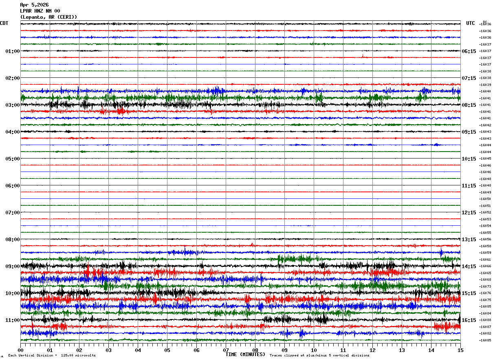Click the TIME (MINUTES) axis title
The width and height of the screenshot is (493, 361).
(x=245, y=354)
